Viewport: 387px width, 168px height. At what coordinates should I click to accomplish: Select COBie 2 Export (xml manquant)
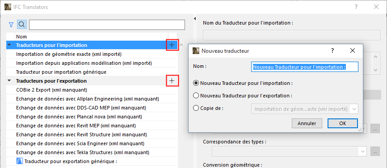(x=92, y=90)
